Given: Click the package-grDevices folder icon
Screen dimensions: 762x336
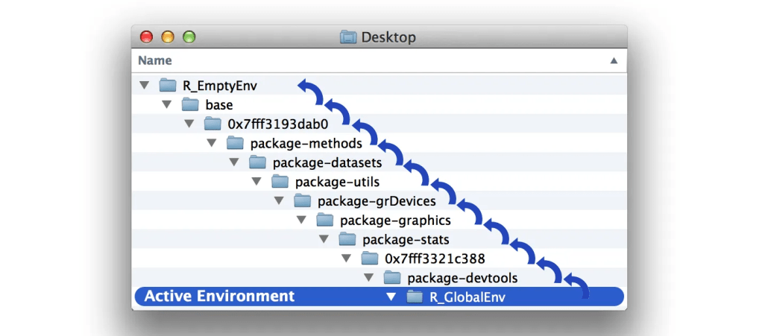Looking at the screenshot, I should point(302,201).
